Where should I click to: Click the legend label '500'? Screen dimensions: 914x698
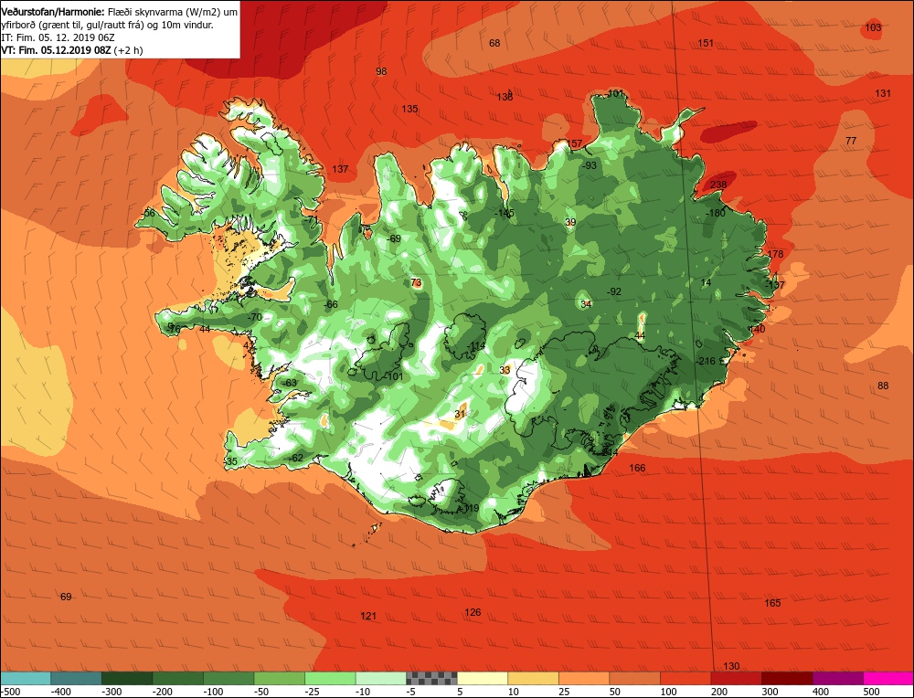[871, 692]
